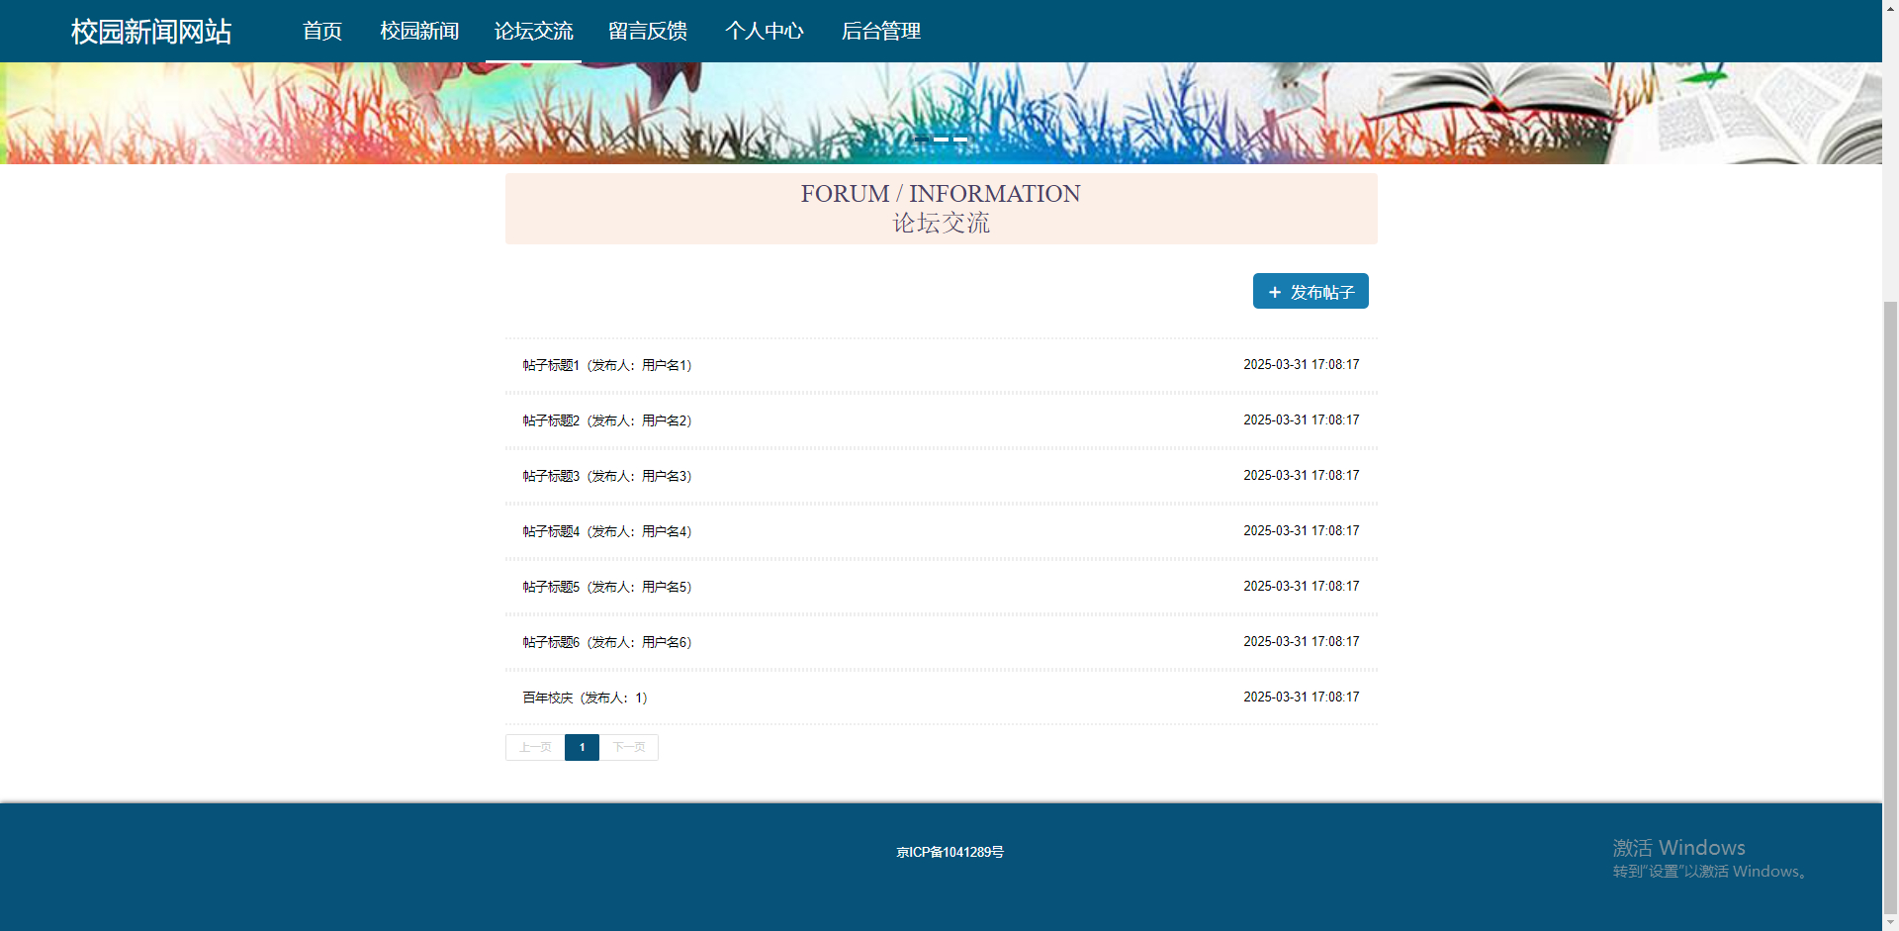Open the post 帖子标题6

(605, 641)
